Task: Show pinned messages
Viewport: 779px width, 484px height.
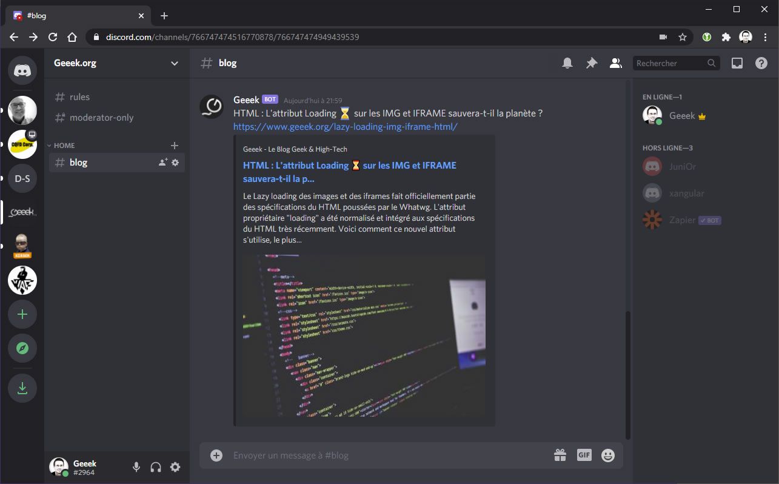Action: (592, 63)
